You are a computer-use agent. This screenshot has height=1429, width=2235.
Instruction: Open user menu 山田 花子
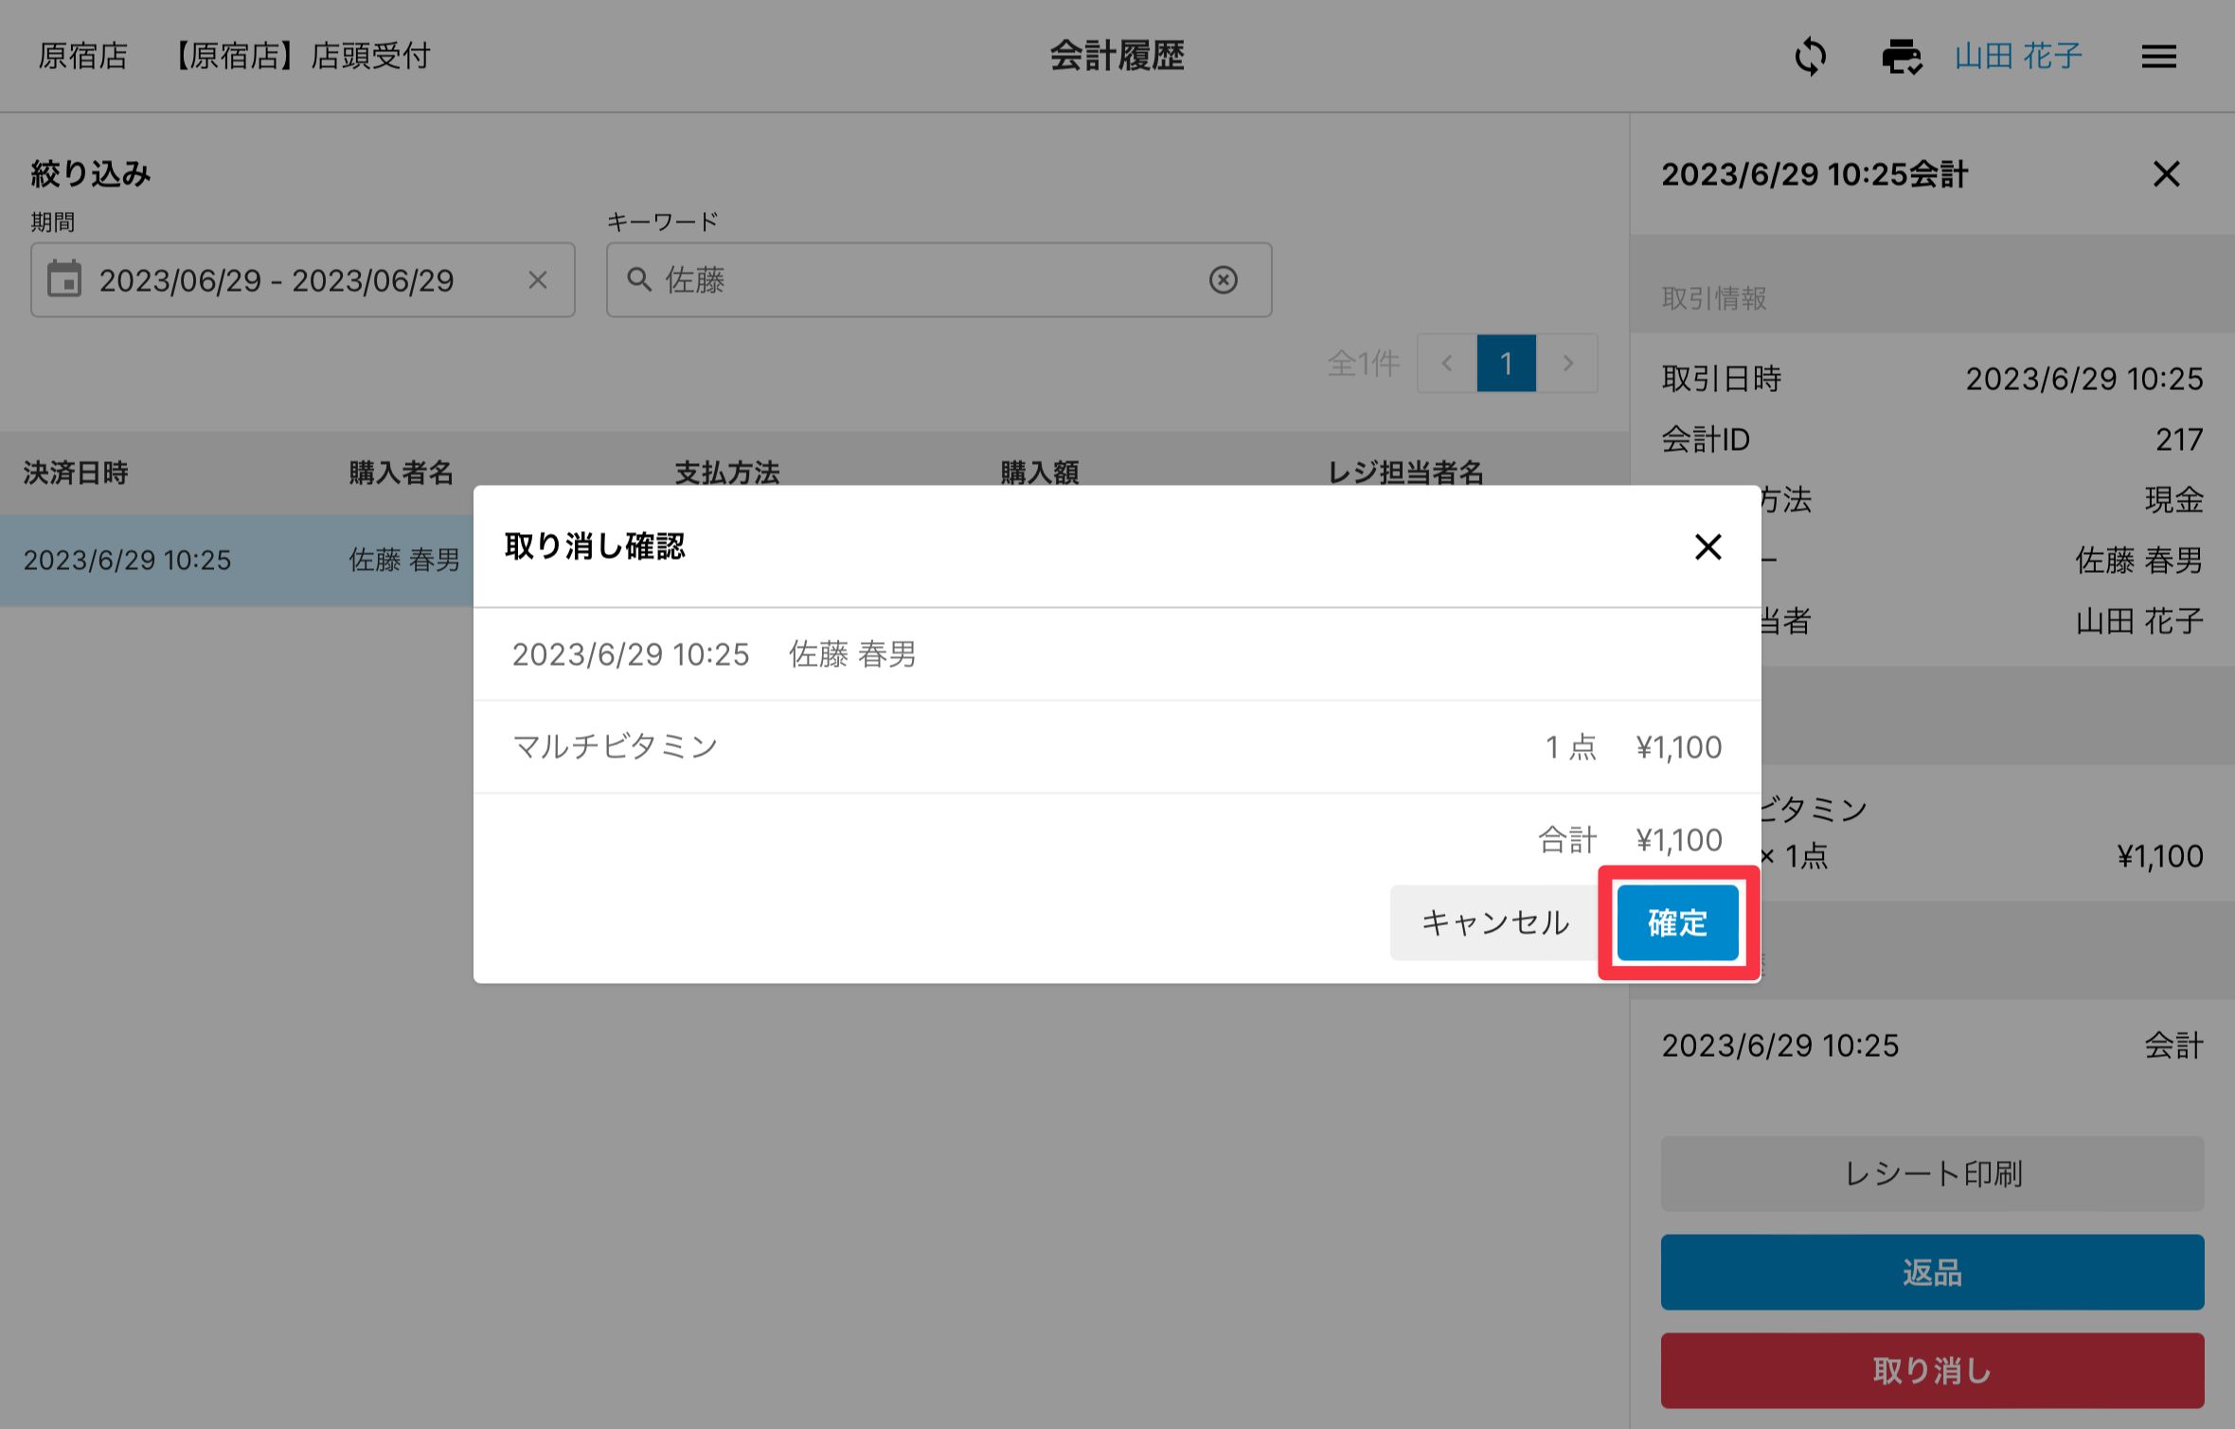pyautogui.click(x=2018, y=57)
